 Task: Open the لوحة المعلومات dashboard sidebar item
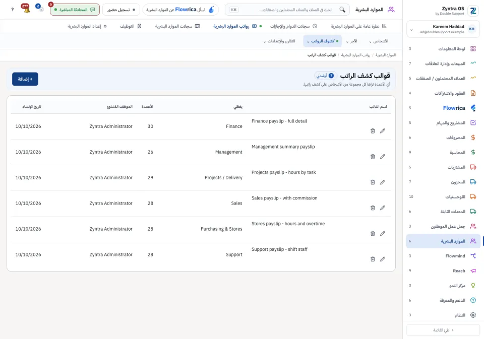pos(443,49)
